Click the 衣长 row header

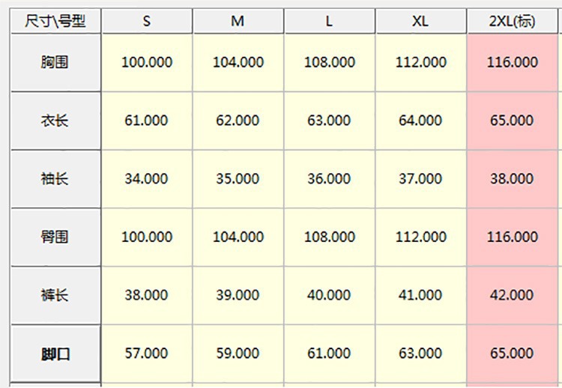click(55, 121)
